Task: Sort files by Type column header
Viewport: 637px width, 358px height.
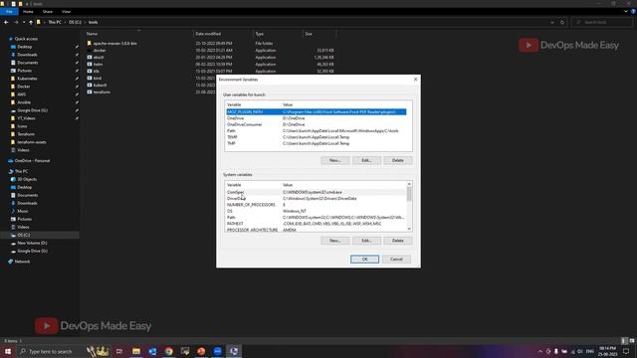Action: coord(259,34)
